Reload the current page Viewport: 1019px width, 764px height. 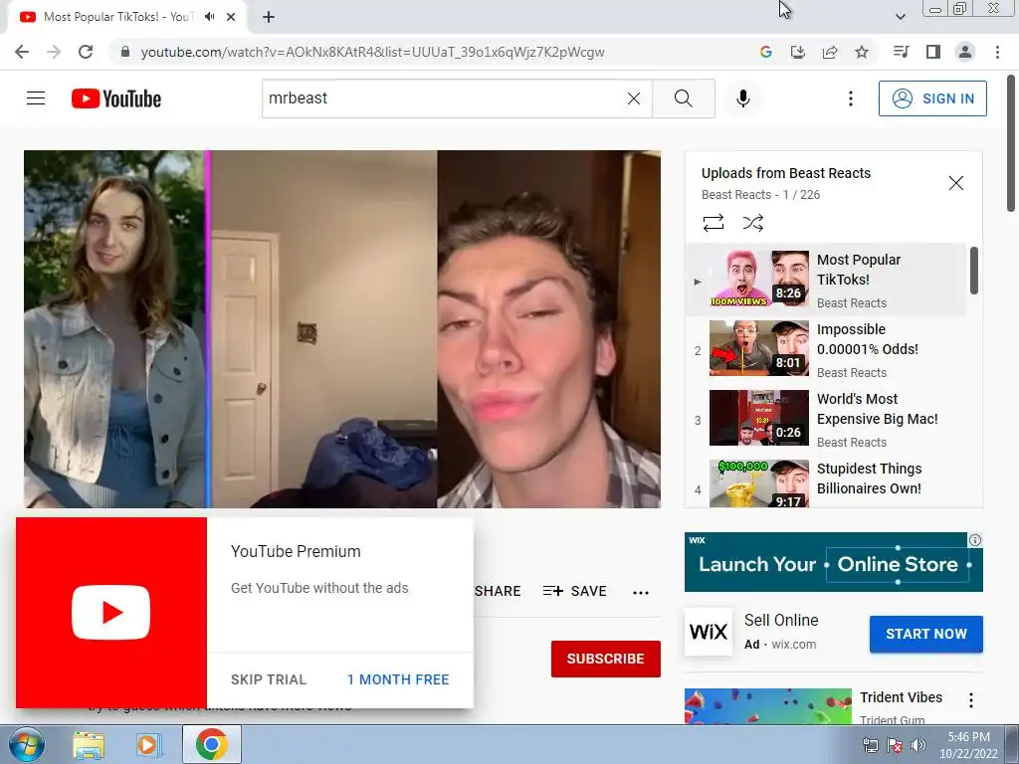point(86,52)
